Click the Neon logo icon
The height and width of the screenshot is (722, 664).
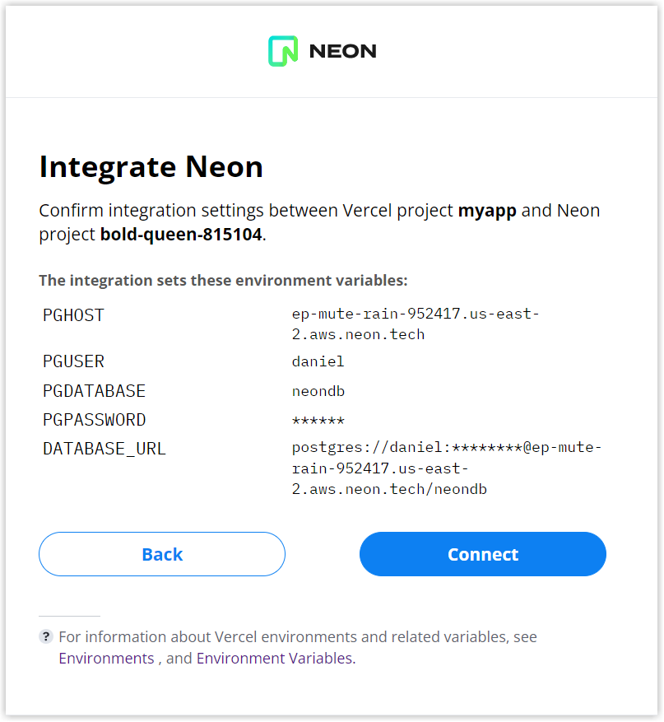tap(283, 51)
